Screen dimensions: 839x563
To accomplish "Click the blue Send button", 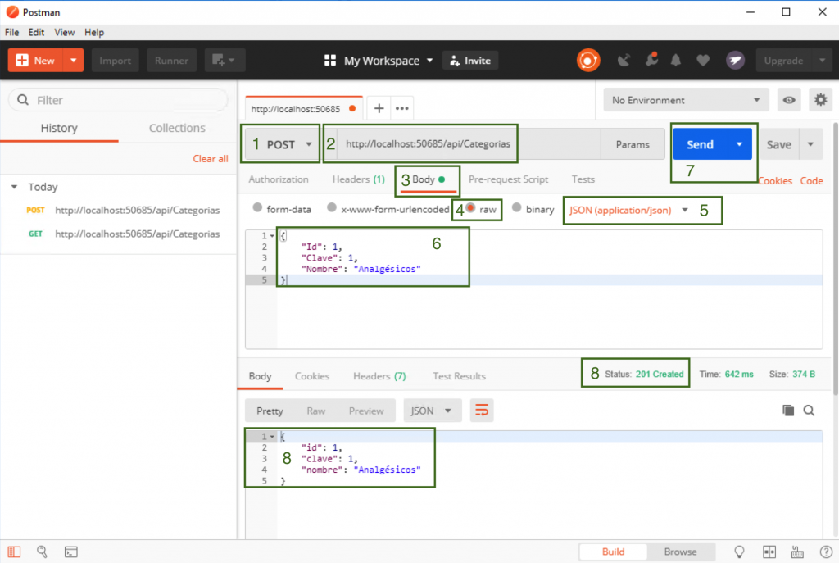I will point(699,144).
